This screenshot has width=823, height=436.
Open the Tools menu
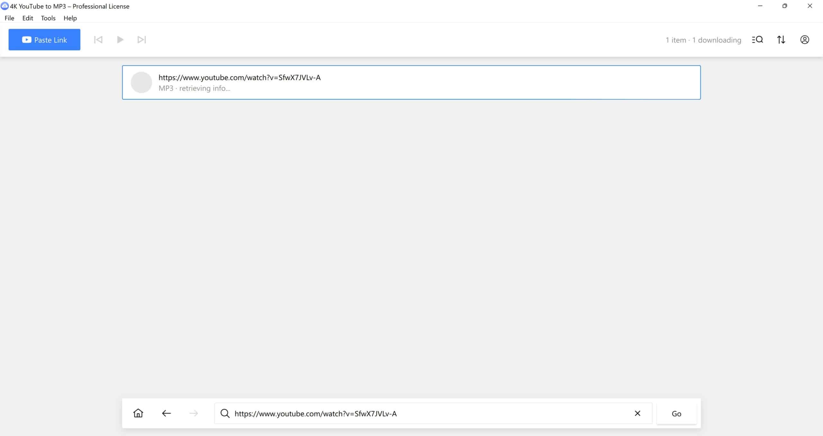tap(47, 18)
